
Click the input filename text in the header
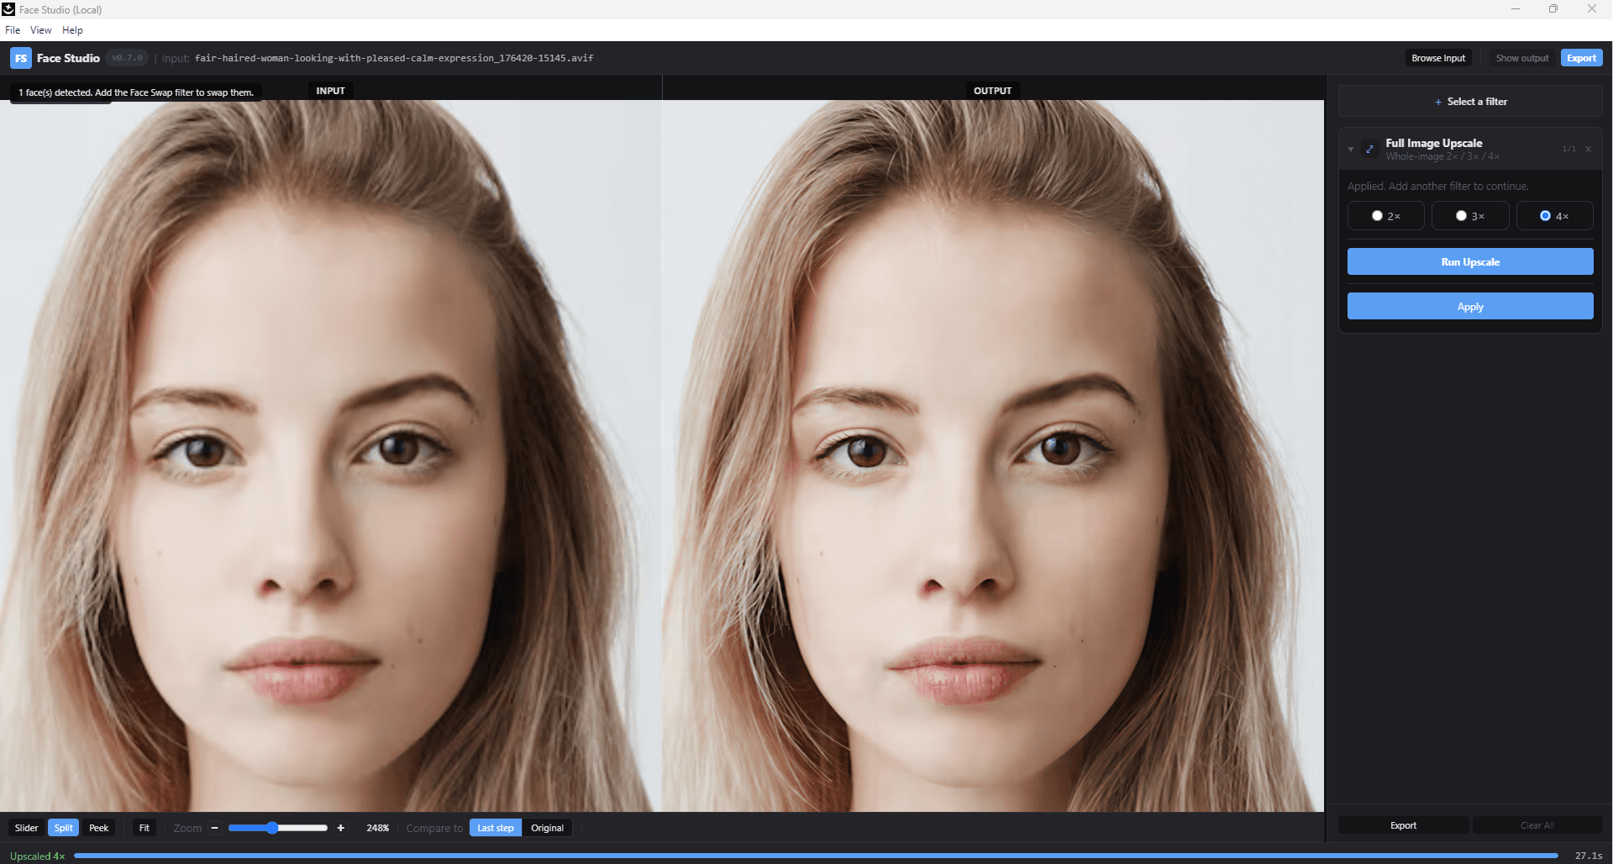click(394, 58)
